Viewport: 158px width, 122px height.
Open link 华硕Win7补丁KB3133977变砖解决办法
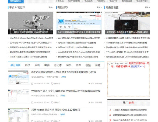point(75,47)
